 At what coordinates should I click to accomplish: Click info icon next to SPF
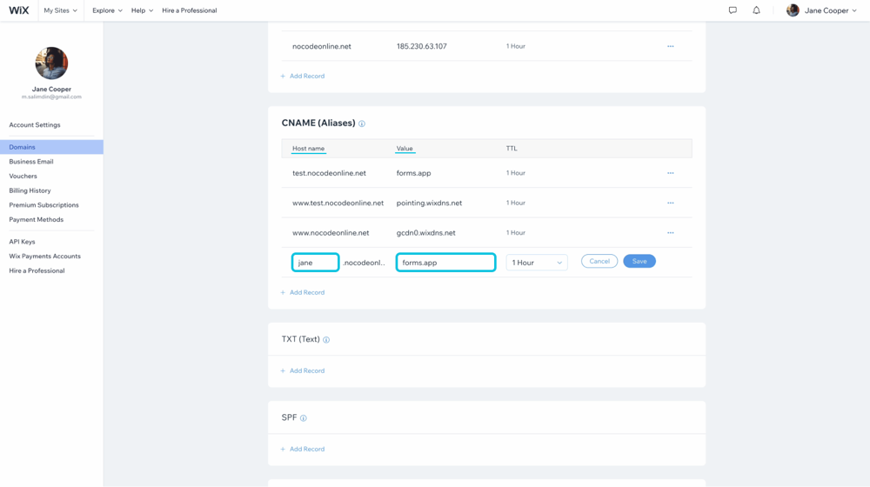pyautogui.click(x=304, y=418)
